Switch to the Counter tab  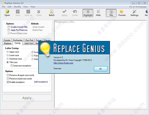[7, 40]
